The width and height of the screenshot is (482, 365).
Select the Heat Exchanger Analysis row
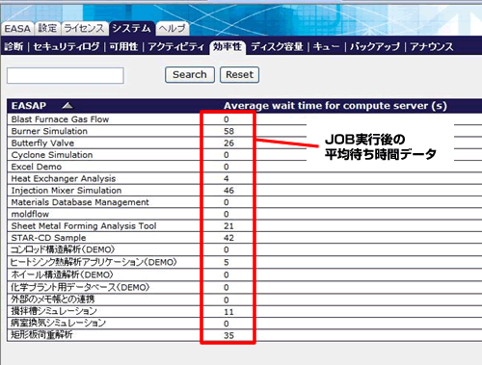coord(244,178)
